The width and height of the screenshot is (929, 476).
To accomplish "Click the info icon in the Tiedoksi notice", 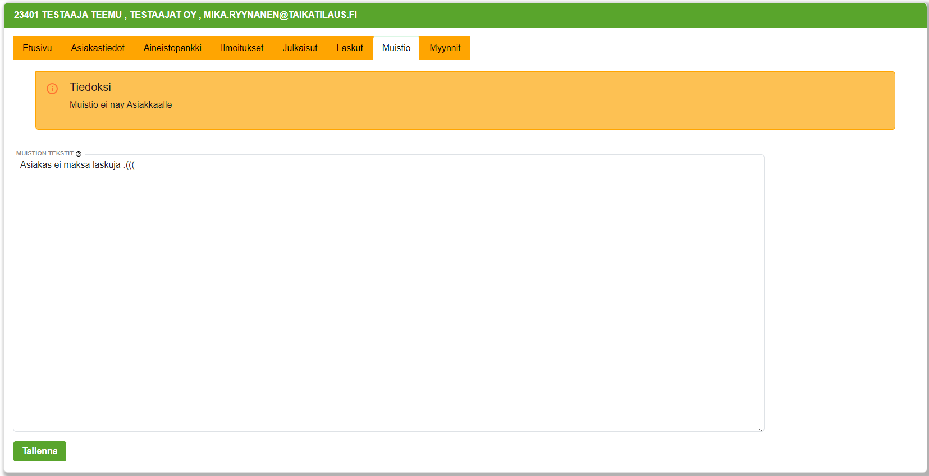I will pyautogui.click(x=52, y=89).
